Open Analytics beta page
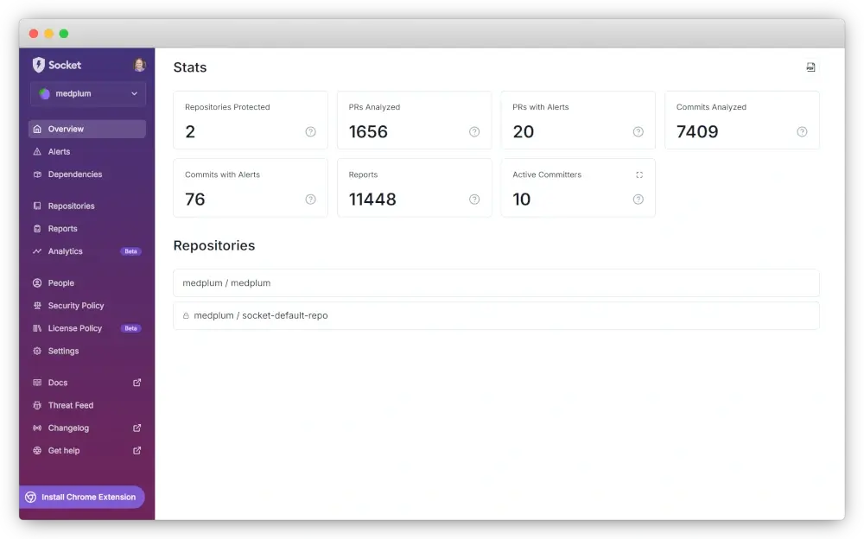This screenshot has width=864, height=539. click(x=87, y=251)
